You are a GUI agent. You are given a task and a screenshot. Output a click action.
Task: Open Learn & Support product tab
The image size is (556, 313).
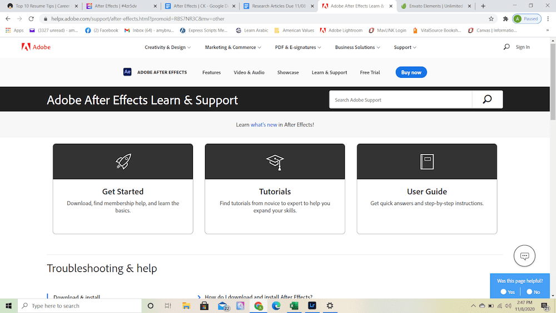329,72
